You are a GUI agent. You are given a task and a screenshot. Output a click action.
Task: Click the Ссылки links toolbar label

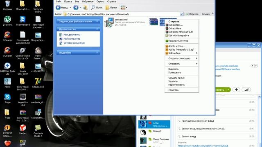[x=206, y=14]
